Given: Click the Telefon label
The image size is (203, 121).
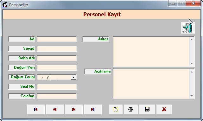Looking at the screenshot, I should 22,96.
